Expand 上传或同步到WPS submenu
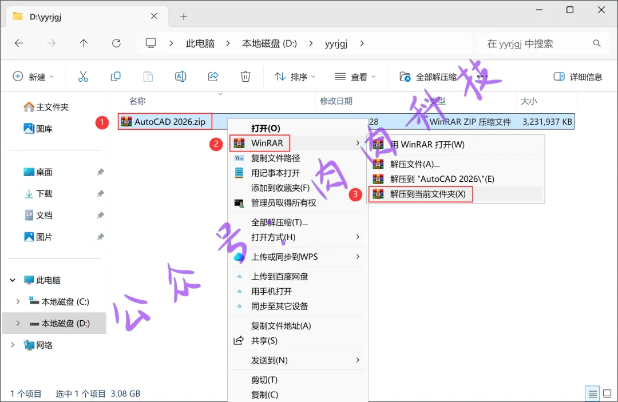Viewport: 618px width, 402px height. coord(297,257)
